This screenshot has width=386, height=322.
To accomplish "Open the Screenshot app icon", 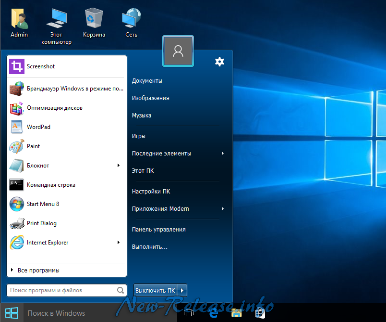I will 17,66.
